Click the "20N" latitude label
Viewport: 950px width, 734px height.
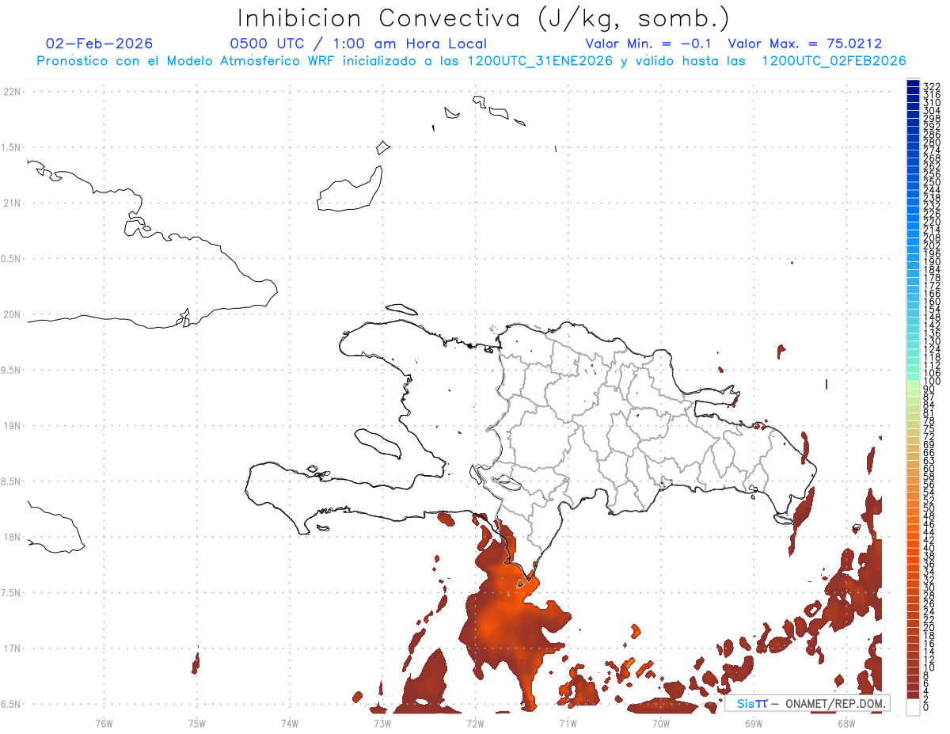[11, 314]
